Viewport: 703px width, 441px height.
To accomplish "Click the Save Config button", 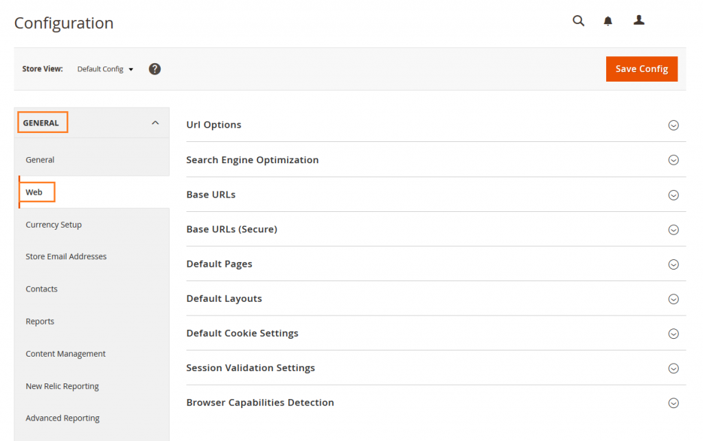I will pyautogui.click(x=641, y=69).
